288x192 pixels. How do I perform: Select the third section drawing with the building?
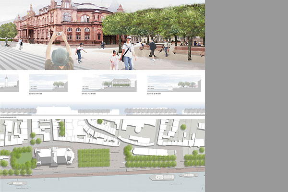[109, 83]
